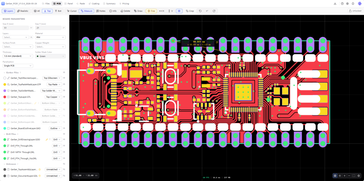Open Unmatched dropdown for Gerber_TopAssemblyLayer
This screenshot has height=181, width=364.
[x=53, y=169]
